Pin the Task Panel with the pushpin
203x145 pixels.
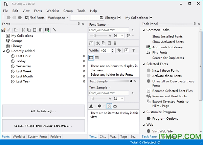[x=195, y=24]
